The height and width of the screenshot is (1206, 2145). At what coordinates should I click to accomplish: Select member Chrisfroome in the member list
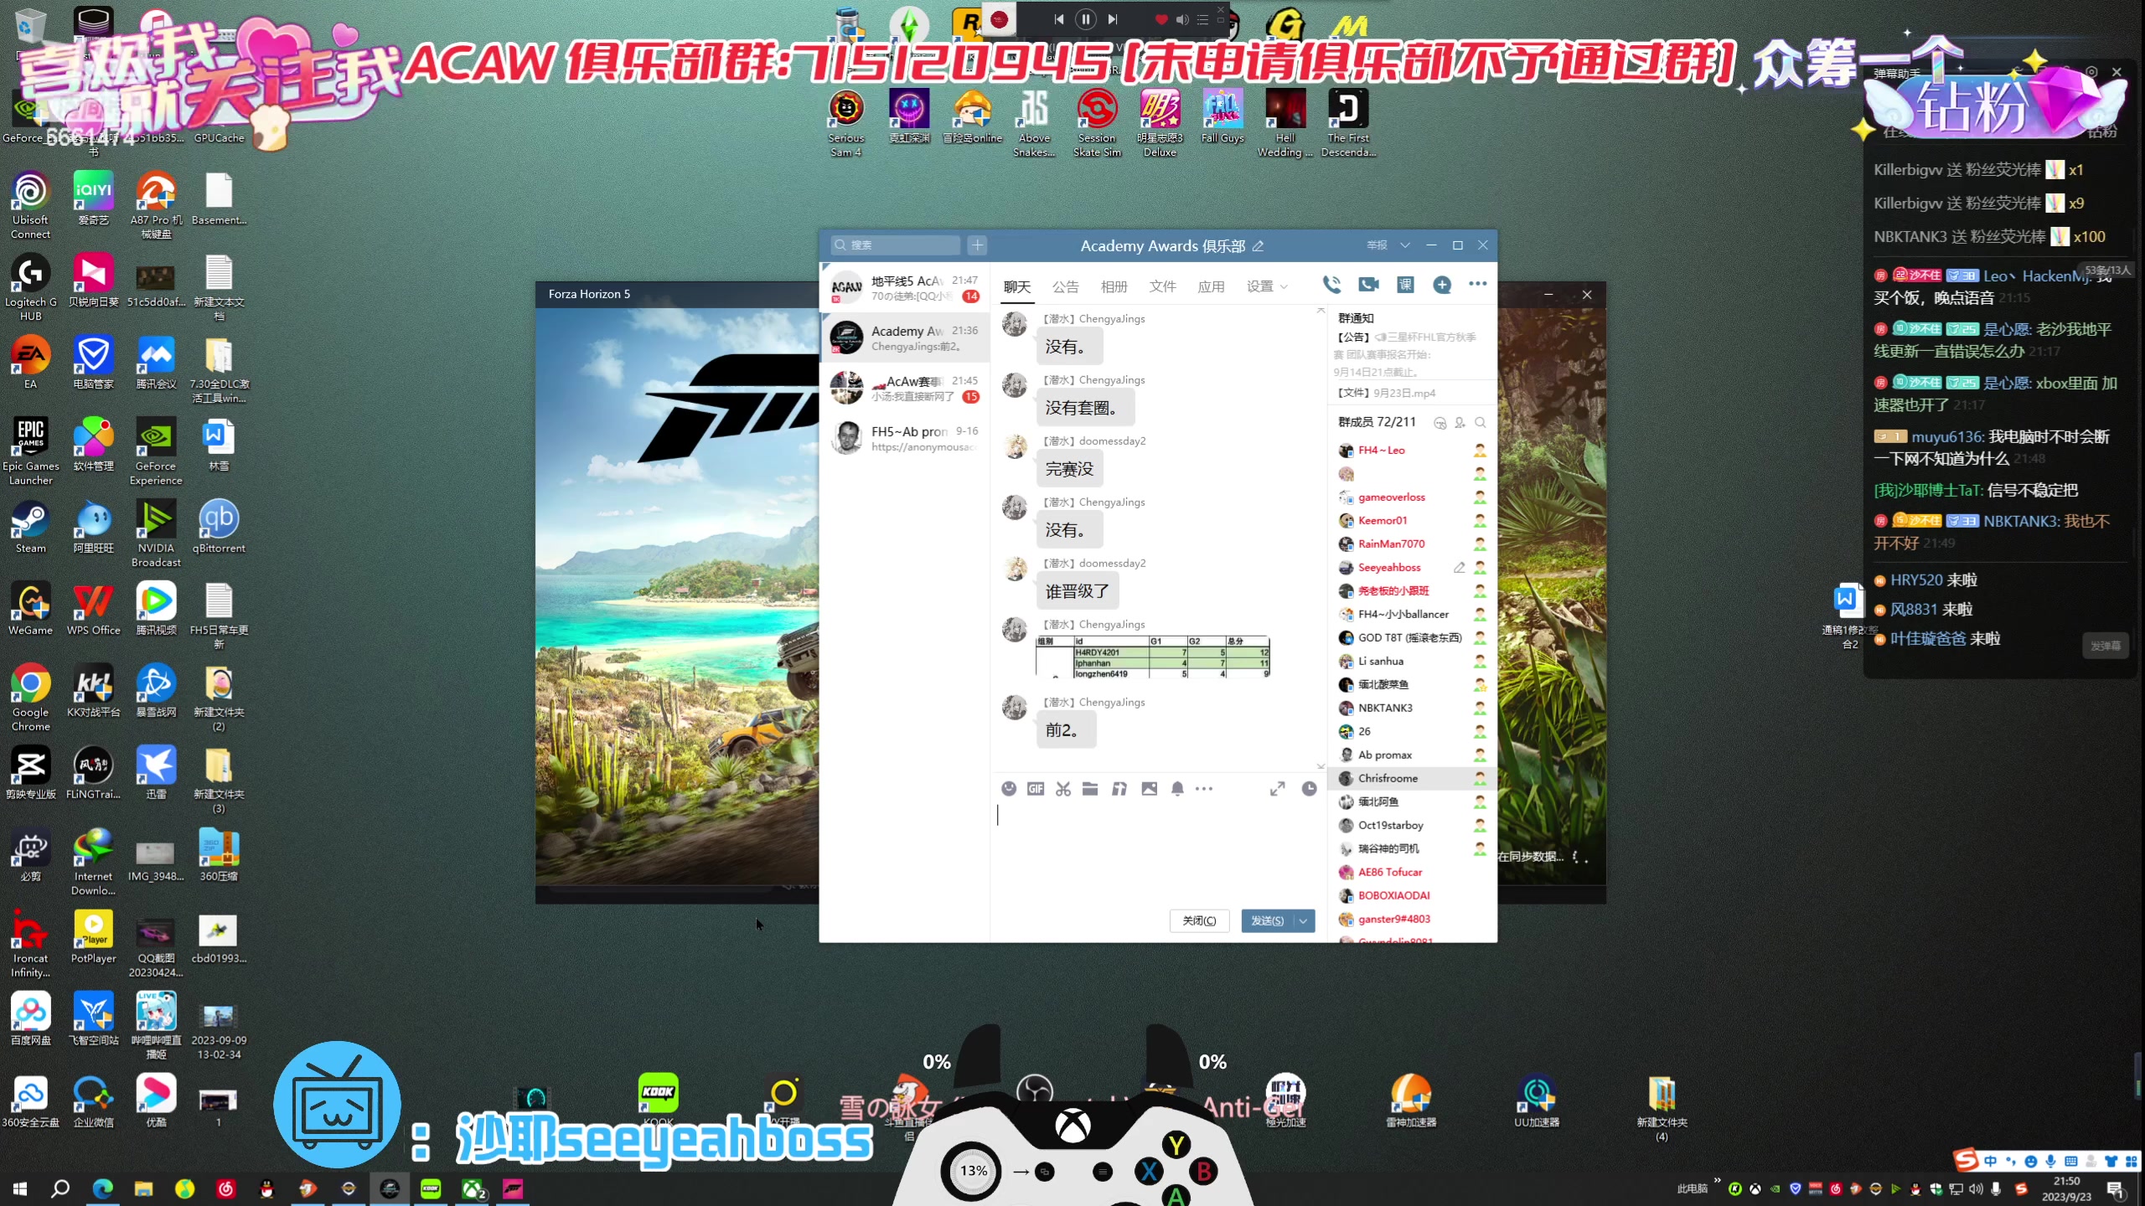click(x=1411, y=778)
